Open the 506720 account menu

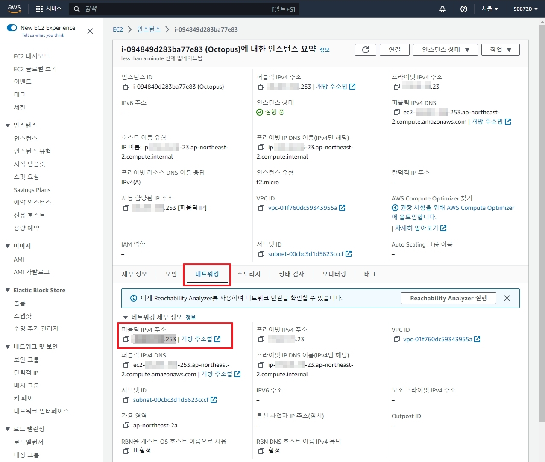coord(525,9)
